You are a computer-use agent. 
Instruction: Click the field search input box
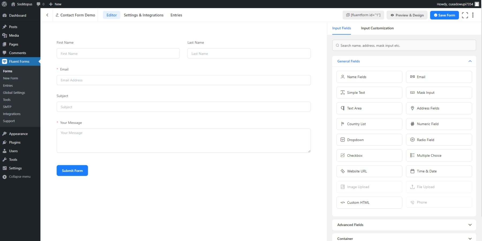404,45
